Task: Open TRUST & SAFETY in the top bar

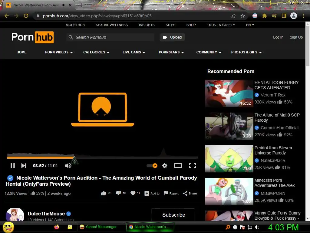Action: pyautogui.click(x=221, y=25)
